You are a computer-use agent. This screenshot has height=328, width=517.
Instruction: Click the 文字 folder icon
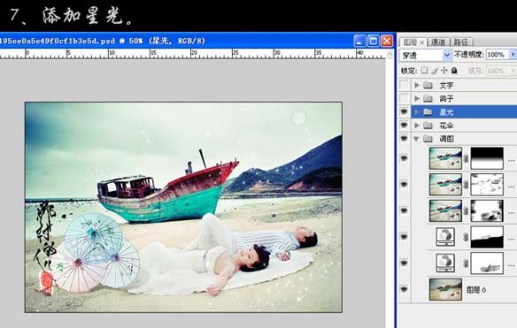click(428, 85)
